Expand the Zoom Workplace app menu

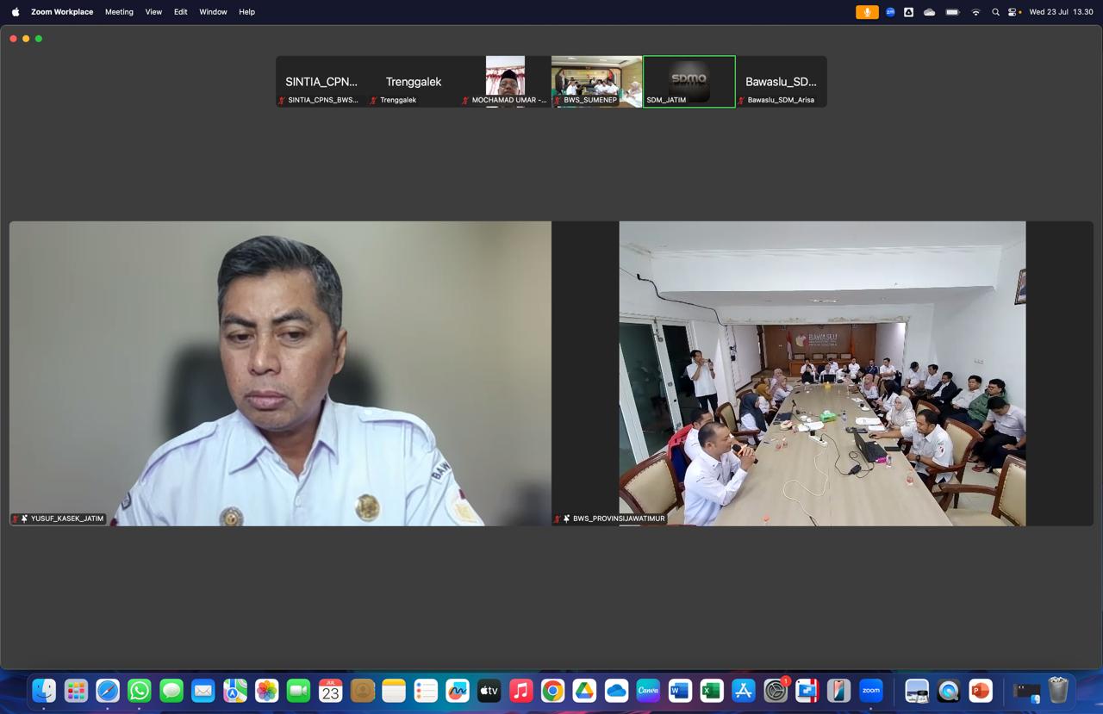(x=62, y=12)
